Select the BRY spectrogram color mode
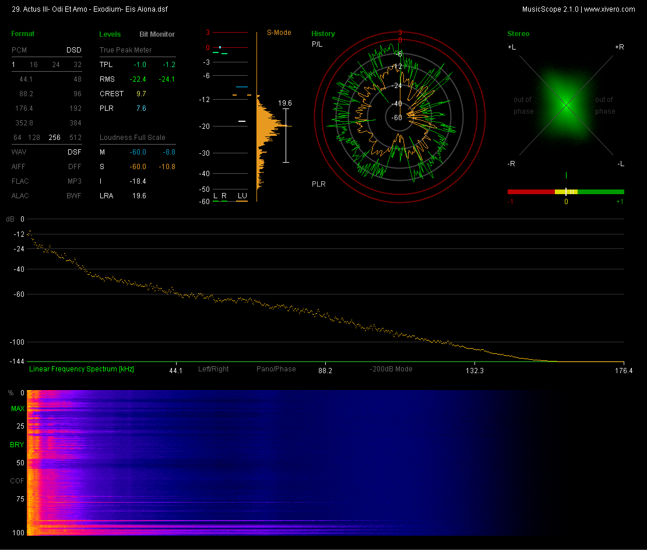 (17, 445)
